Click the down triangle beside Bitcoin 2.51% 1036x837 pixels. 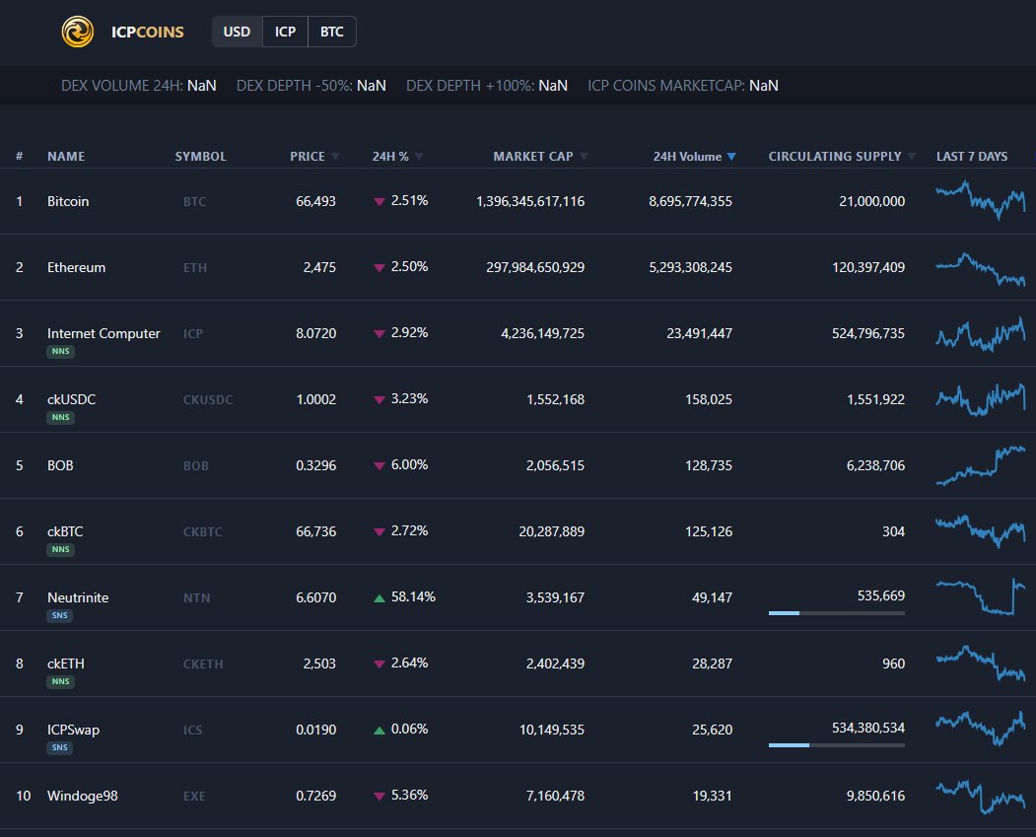[x=380, y=201]
